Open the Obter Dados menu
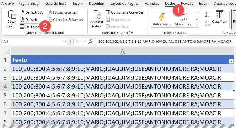236x128 pixels. tap(11, 19)
